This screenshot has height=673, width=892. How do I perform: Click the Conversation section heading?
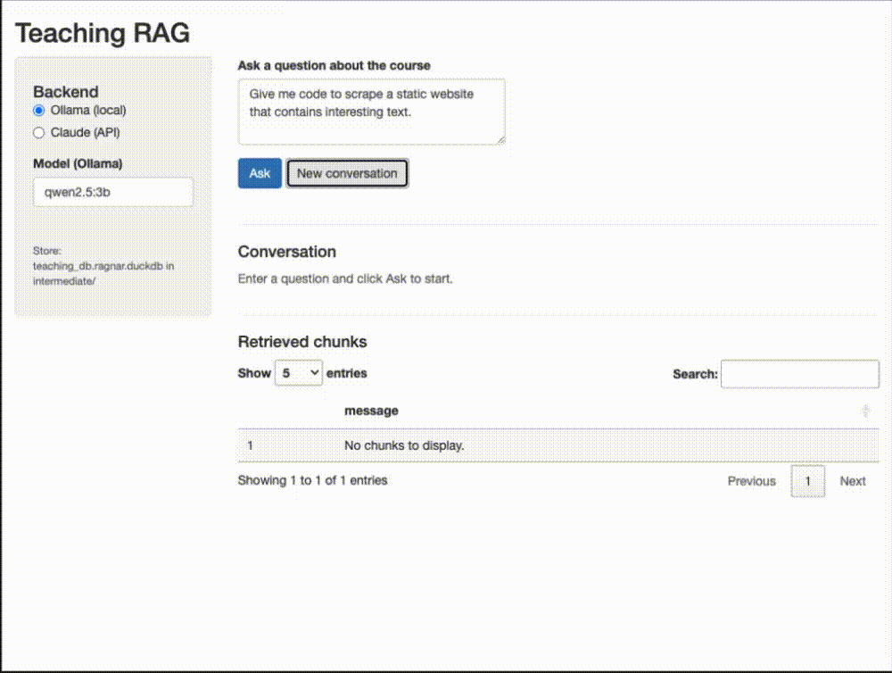(286, 252)
